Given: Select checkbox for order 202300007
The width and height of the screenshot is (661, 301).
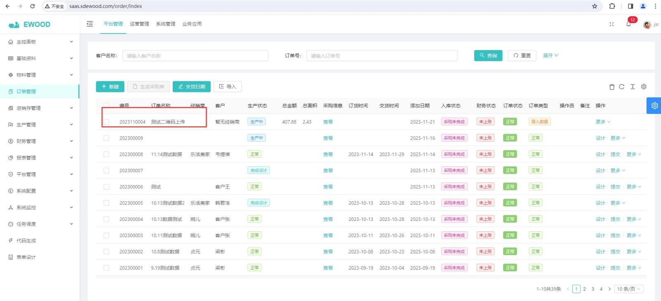Looking at the screenshot, I should [x=106, y=171].
